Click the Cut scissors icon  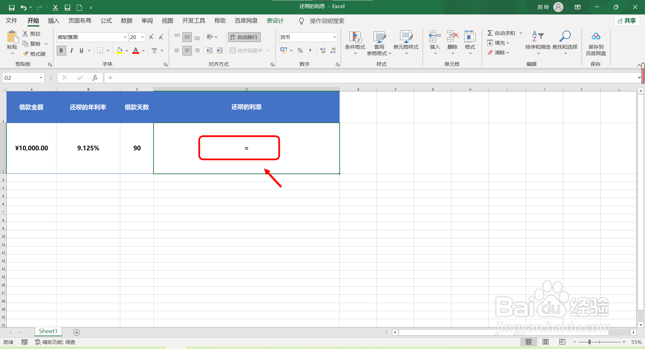[x=25, y=34]
